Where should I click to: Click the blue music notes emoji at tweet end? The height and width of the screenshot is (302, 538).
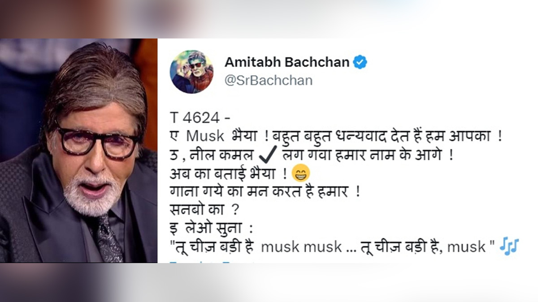click(509, 247)
